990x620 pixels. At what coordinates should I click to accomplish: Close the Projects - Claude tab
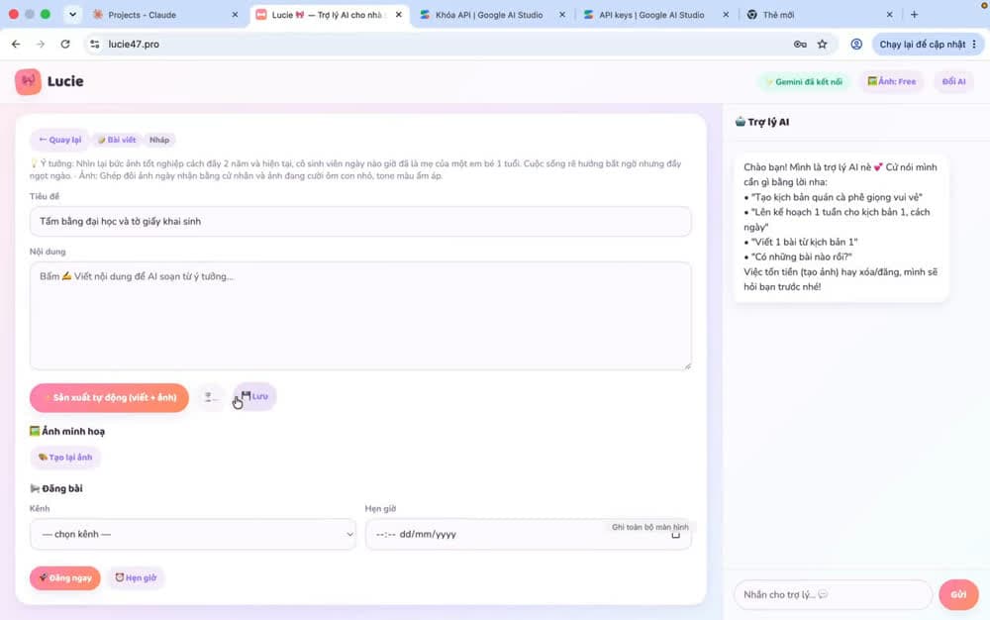[x=235, y=15]
